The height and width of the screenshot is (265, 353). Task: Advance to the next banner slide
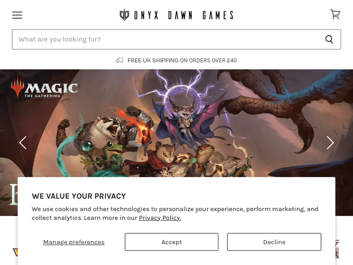330,143
